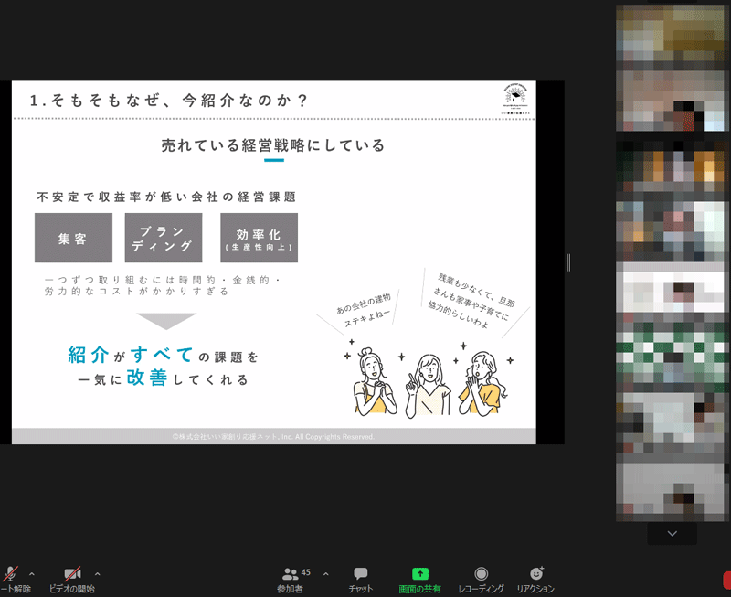Expand video settings arrow beside camera

(98, 573)
